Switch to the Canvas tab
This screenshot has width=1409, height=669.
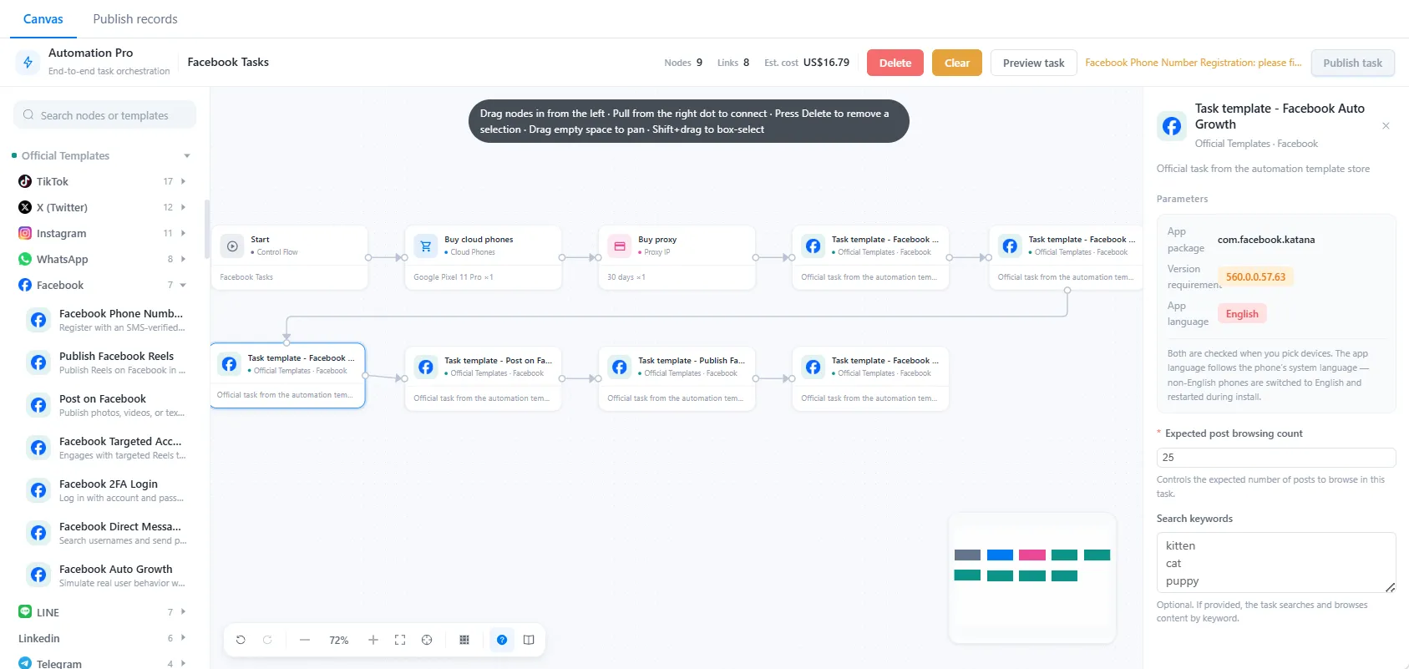pos(43,19)
